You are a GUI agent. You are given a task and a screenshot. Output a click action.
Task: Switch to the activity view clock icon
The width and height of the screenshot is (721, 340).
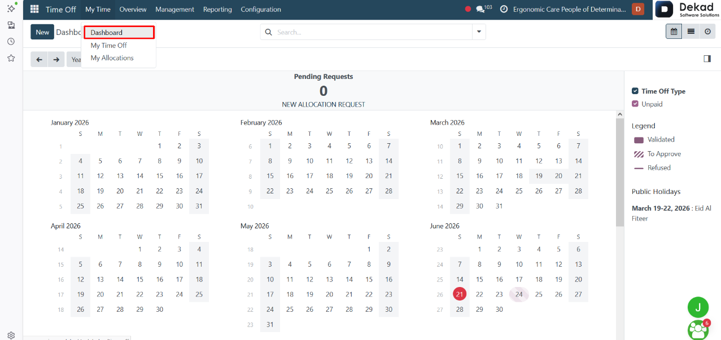(707, 32)
